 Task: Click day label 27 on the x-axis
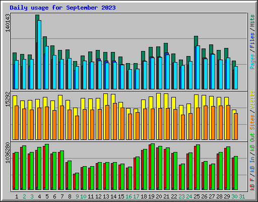click(x=212, y=196)
